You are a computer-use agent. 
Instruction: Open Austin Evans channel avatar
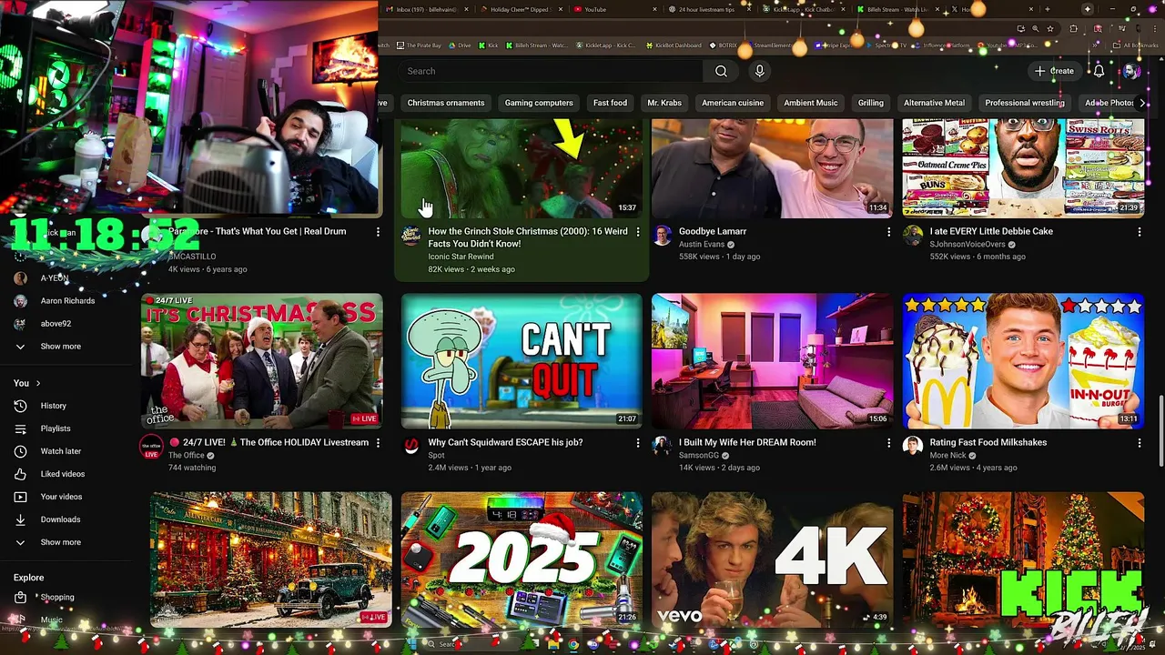[x=662, y=236]
